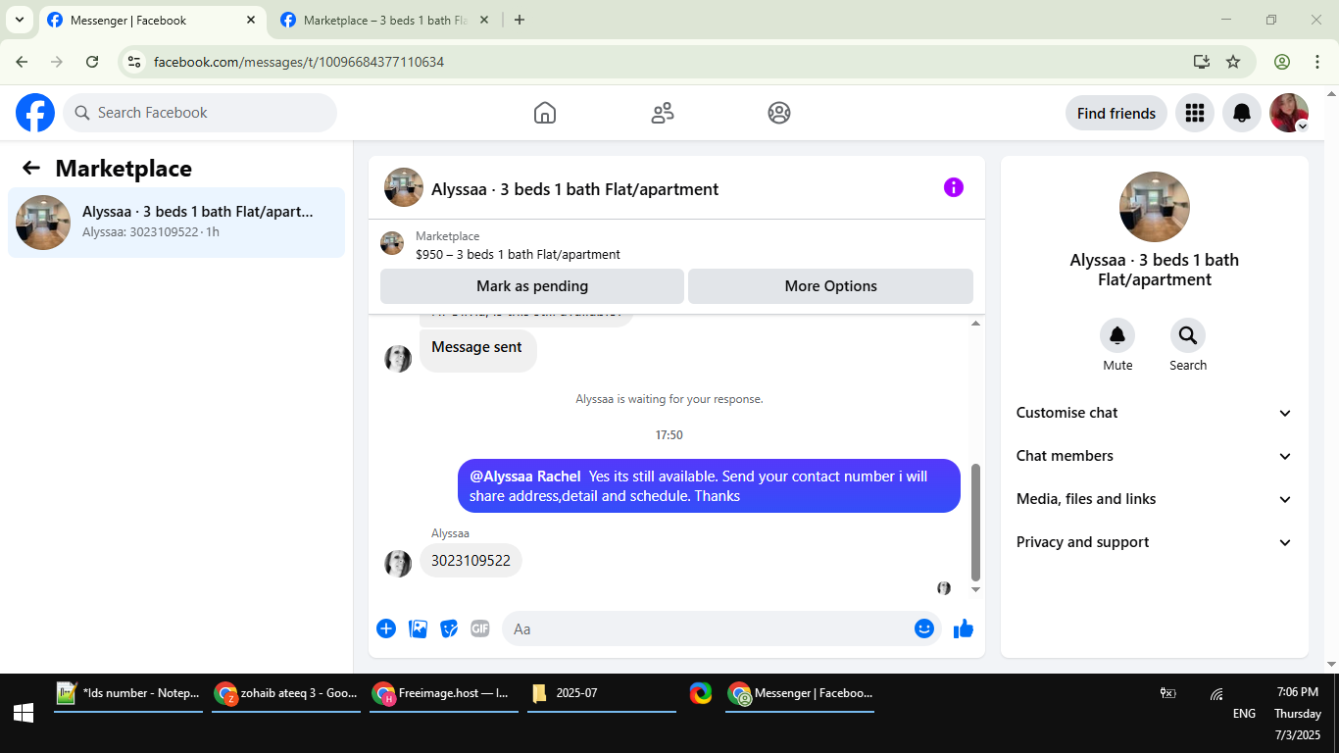This screenshot has height=753, width=1339.
Task: Click the browser address bar URL
Action: [299, 62]
